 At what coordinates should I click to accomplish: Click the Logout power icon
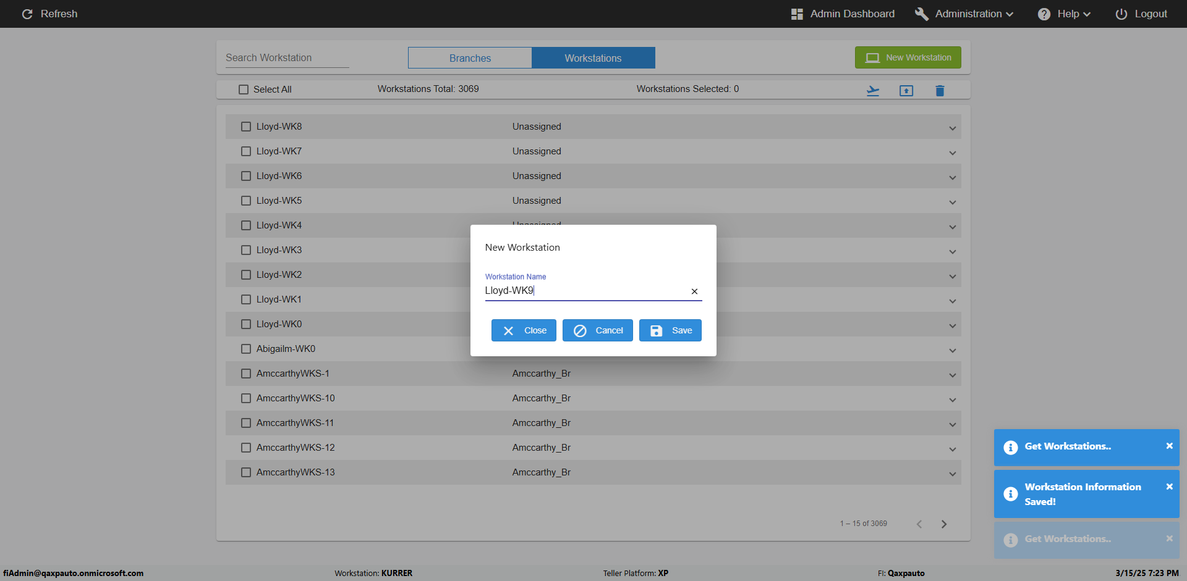click(x=1121, y=14)
